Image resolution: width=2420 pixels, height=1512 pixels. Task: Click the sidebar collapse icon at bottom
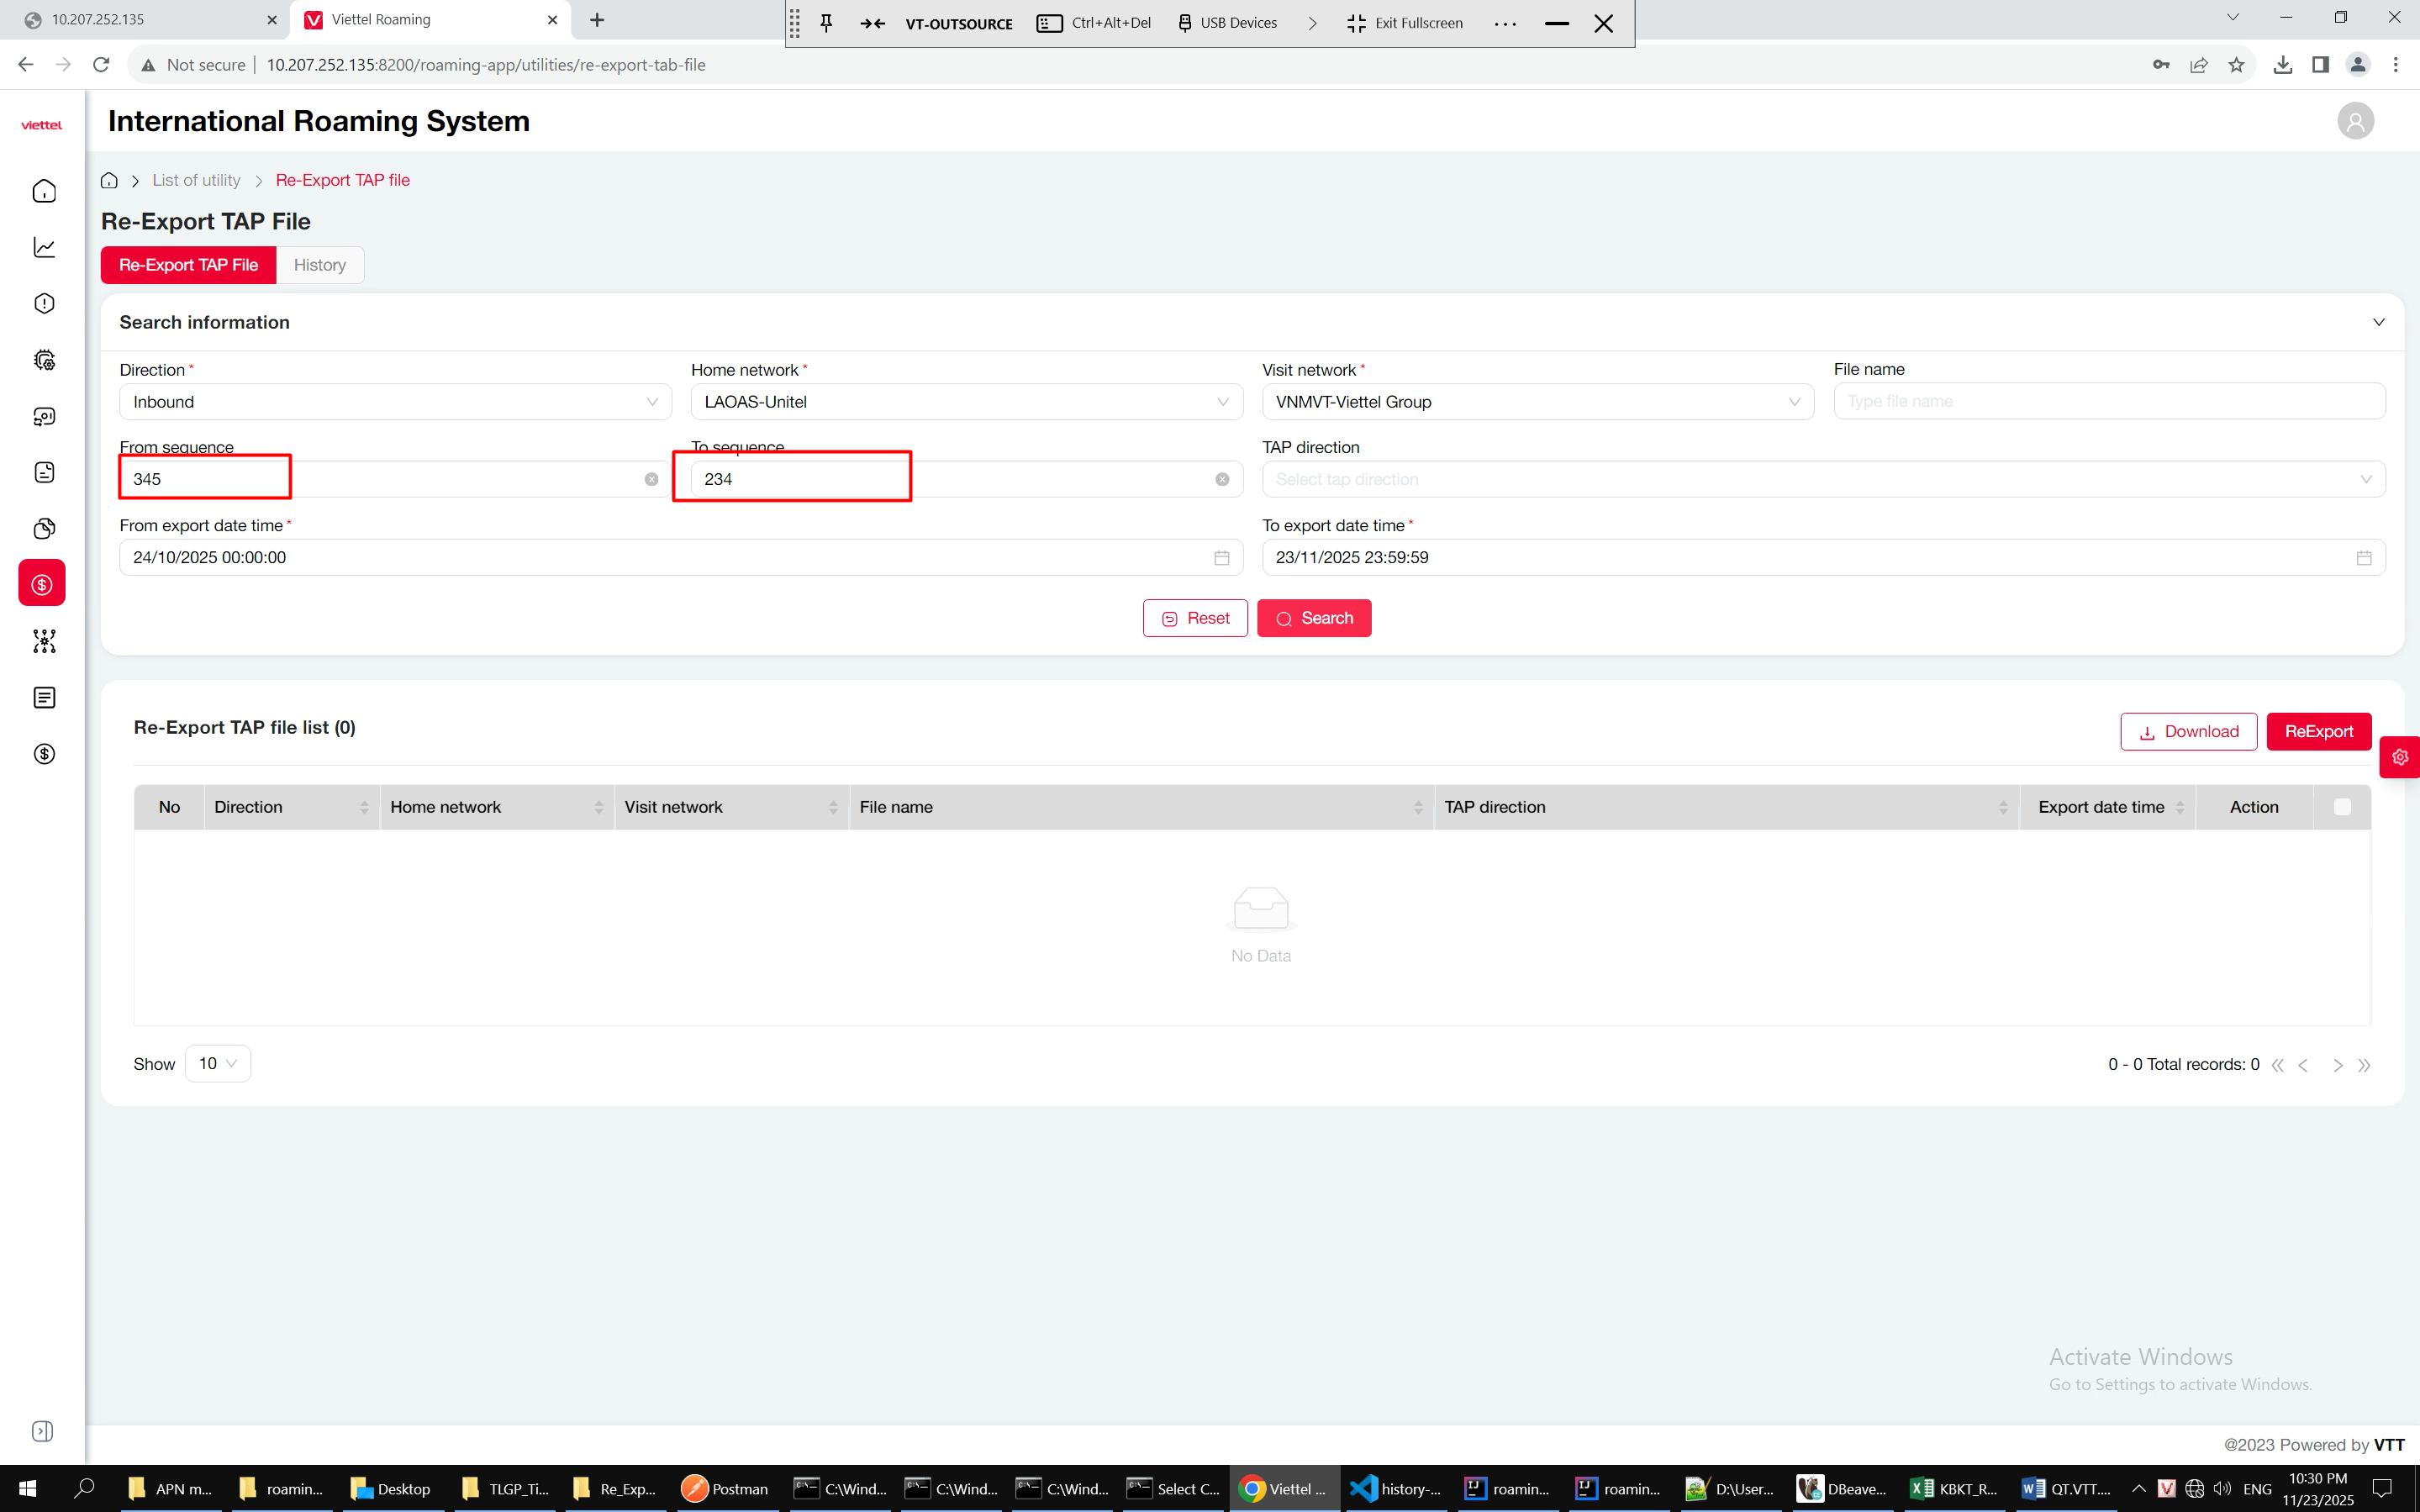click(x=43, y=1431)
